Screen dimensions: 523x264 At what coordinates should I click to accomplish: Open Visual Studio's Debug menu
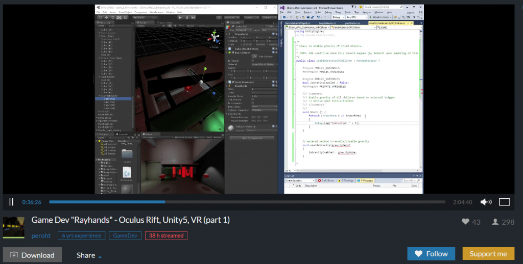tap(328, 13)
